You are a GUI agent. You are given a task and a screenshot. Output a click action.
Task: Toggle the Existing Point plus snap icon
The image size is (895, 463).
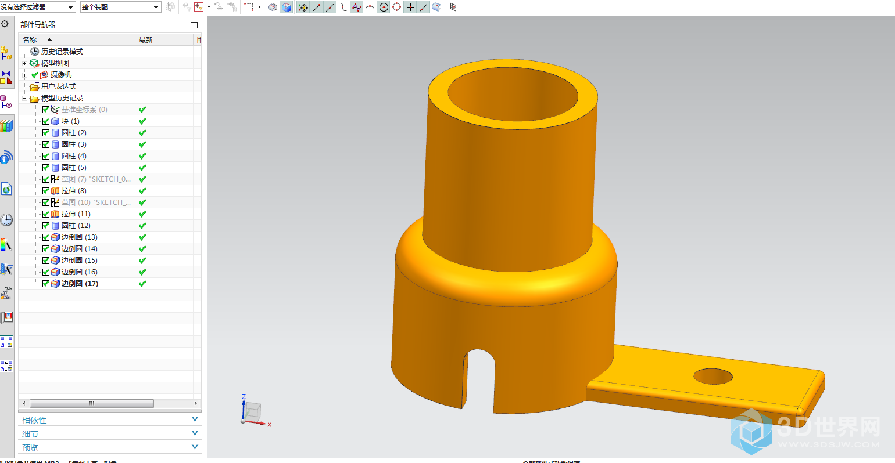point(410,7)
